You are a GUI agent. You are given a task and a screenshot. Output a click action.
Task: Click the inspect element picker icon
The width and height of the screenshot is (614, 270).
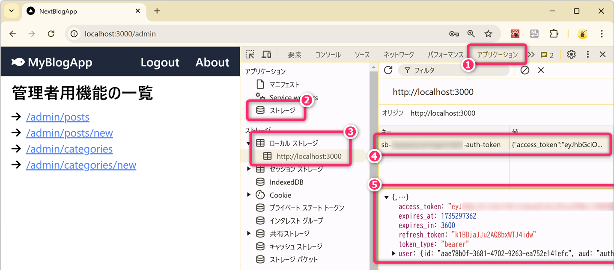250,54
